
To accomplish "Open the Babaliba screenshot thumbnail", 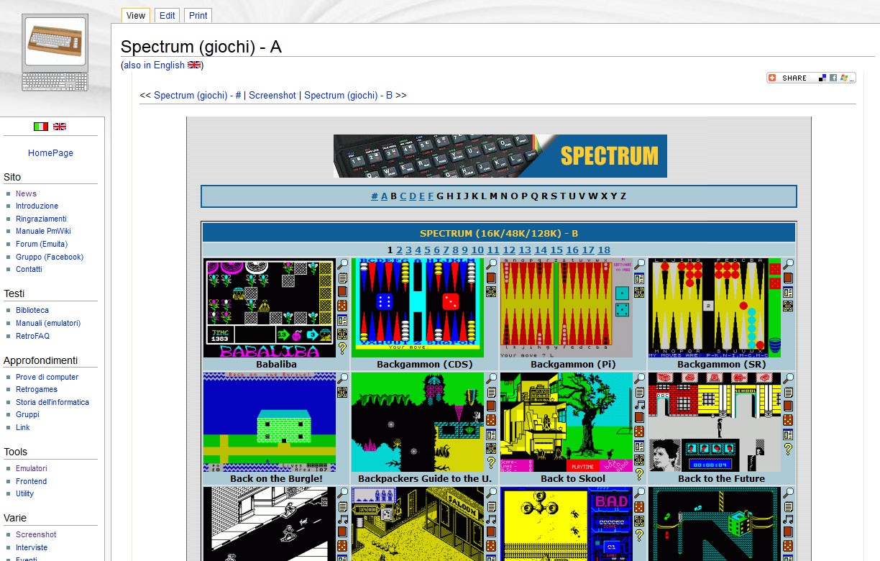I will click(270, 309).
